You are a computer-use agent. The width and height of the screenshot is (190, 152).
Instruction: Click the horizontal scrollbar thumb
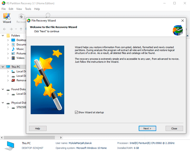29,137
